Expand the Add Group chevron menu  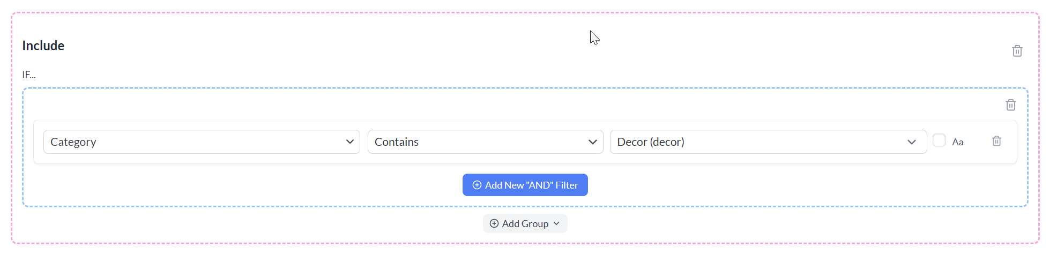coord(556,223)
